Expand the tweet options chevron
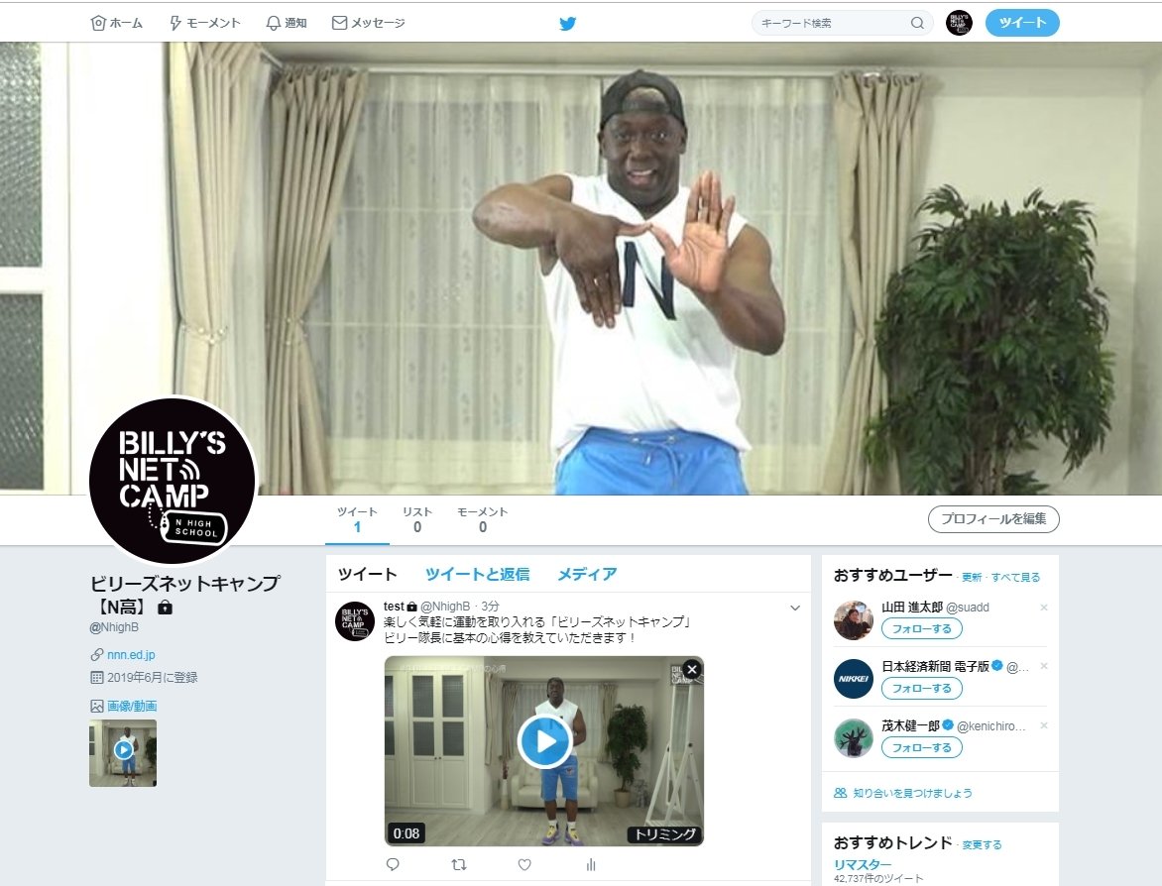 pyautogui.click(x=794, y=608)
